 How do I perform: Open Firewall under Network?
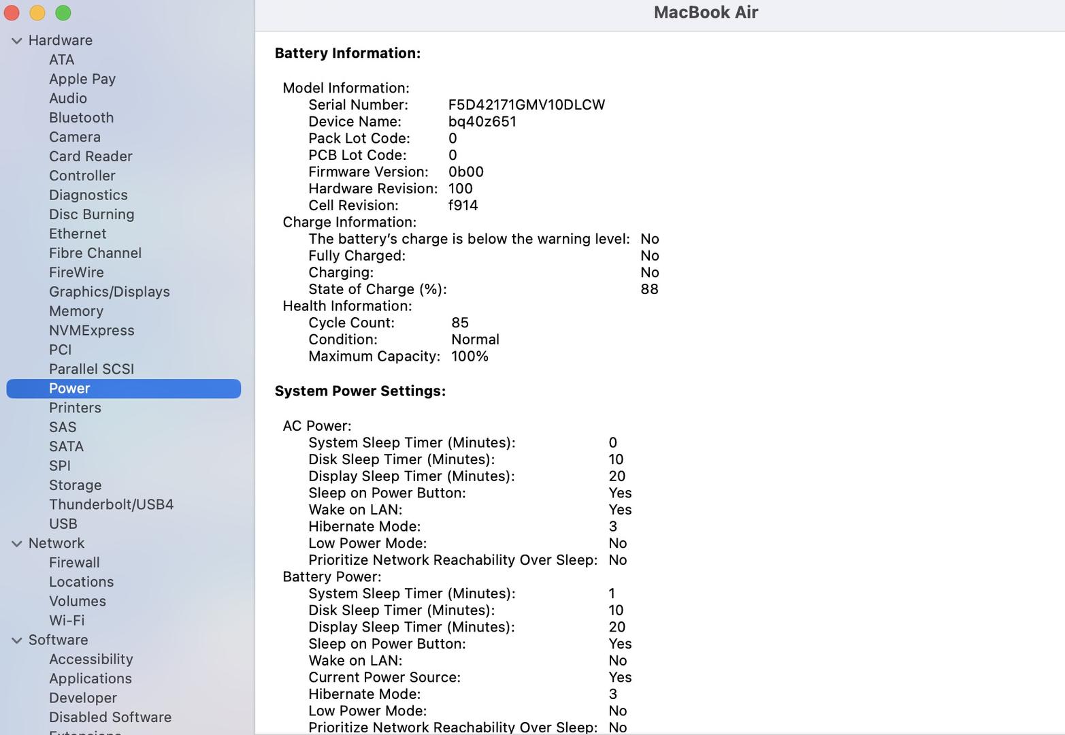point(74,563)
